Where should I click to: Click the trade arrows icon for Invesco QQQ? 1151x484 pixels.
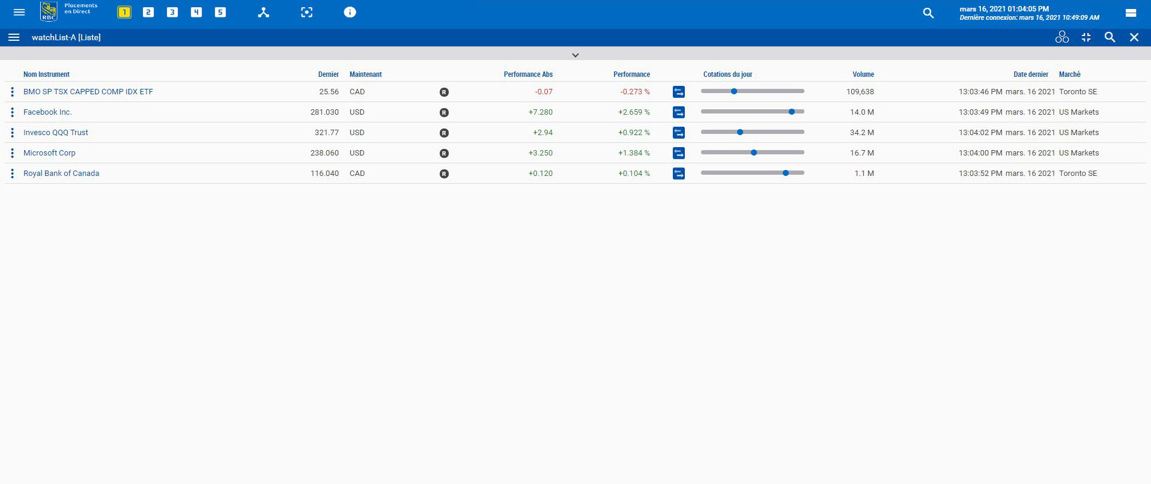click(x=679, y=133)
